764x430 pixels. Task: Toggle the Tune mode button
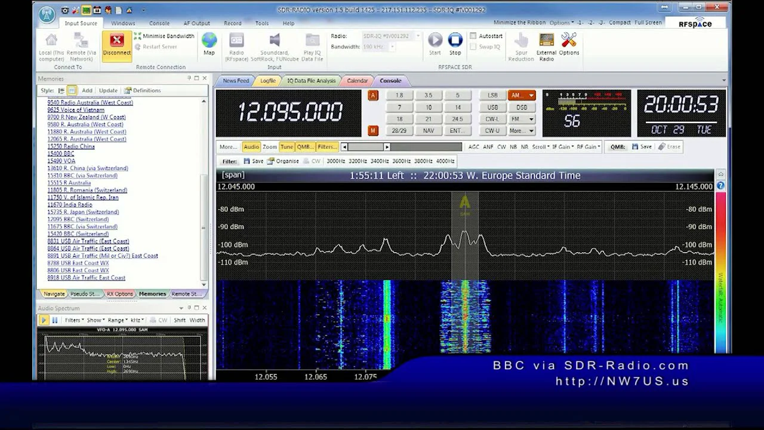click(286, 147)
